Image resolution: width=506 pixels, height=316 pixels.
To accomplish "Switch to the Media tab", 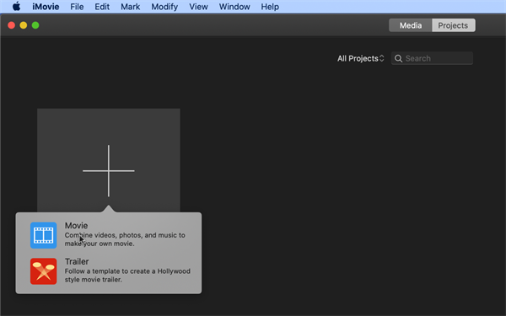I will pyautogui.click(x=411, y=25).
